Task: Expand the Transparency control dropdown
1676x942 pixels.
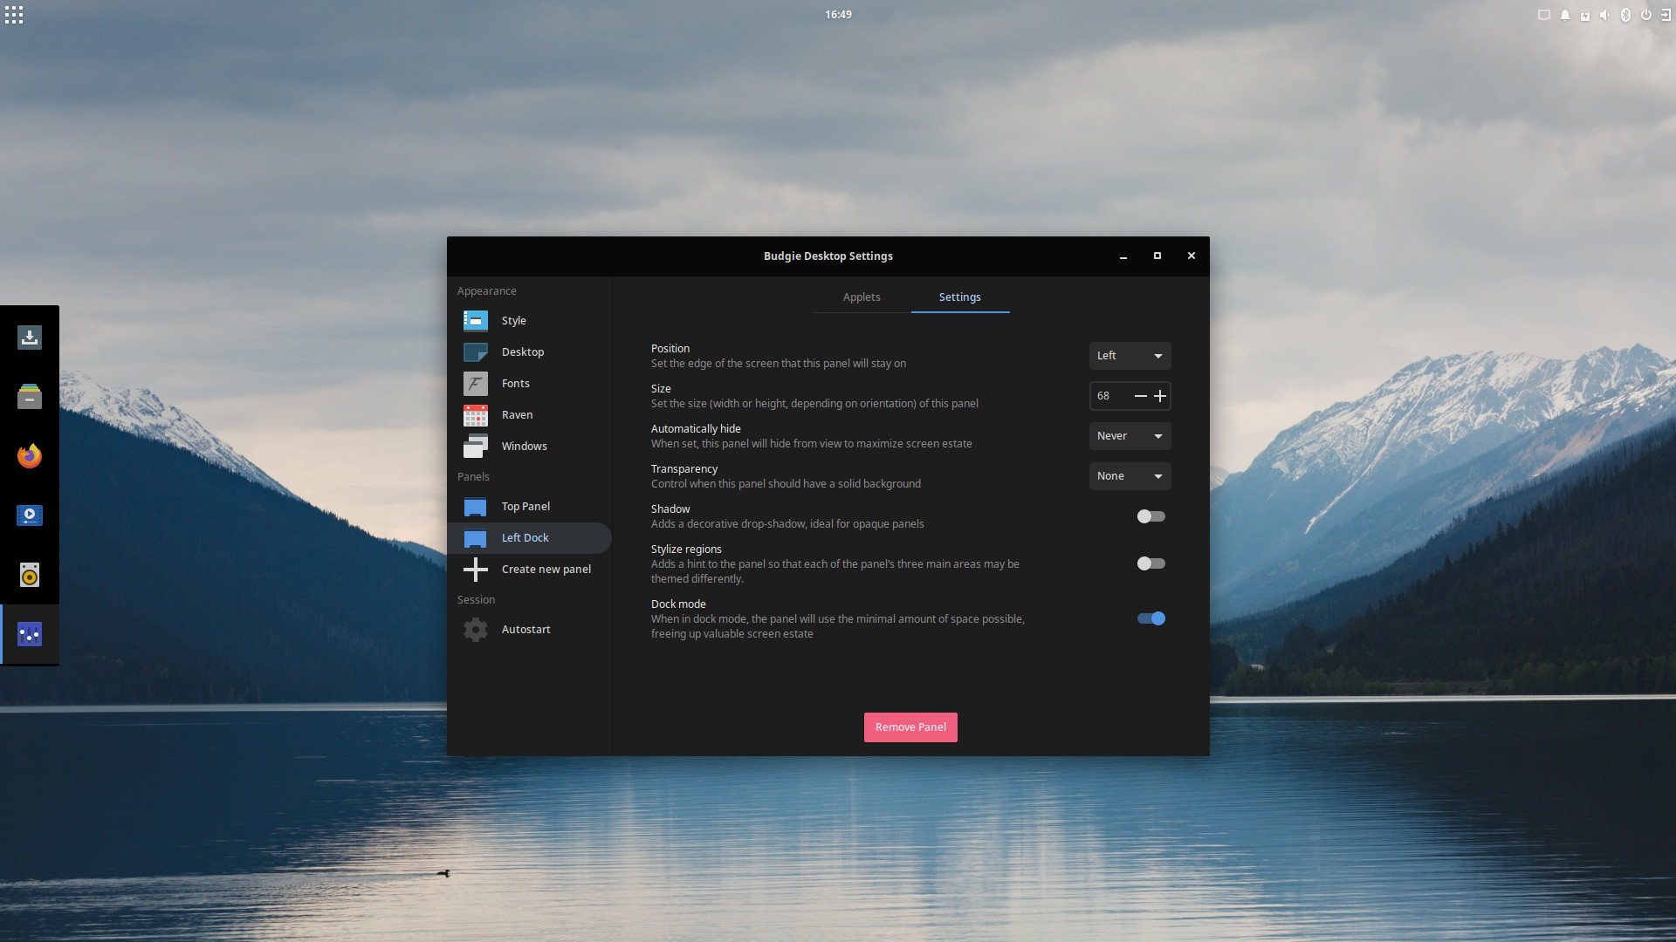Action: [1130, 475]
